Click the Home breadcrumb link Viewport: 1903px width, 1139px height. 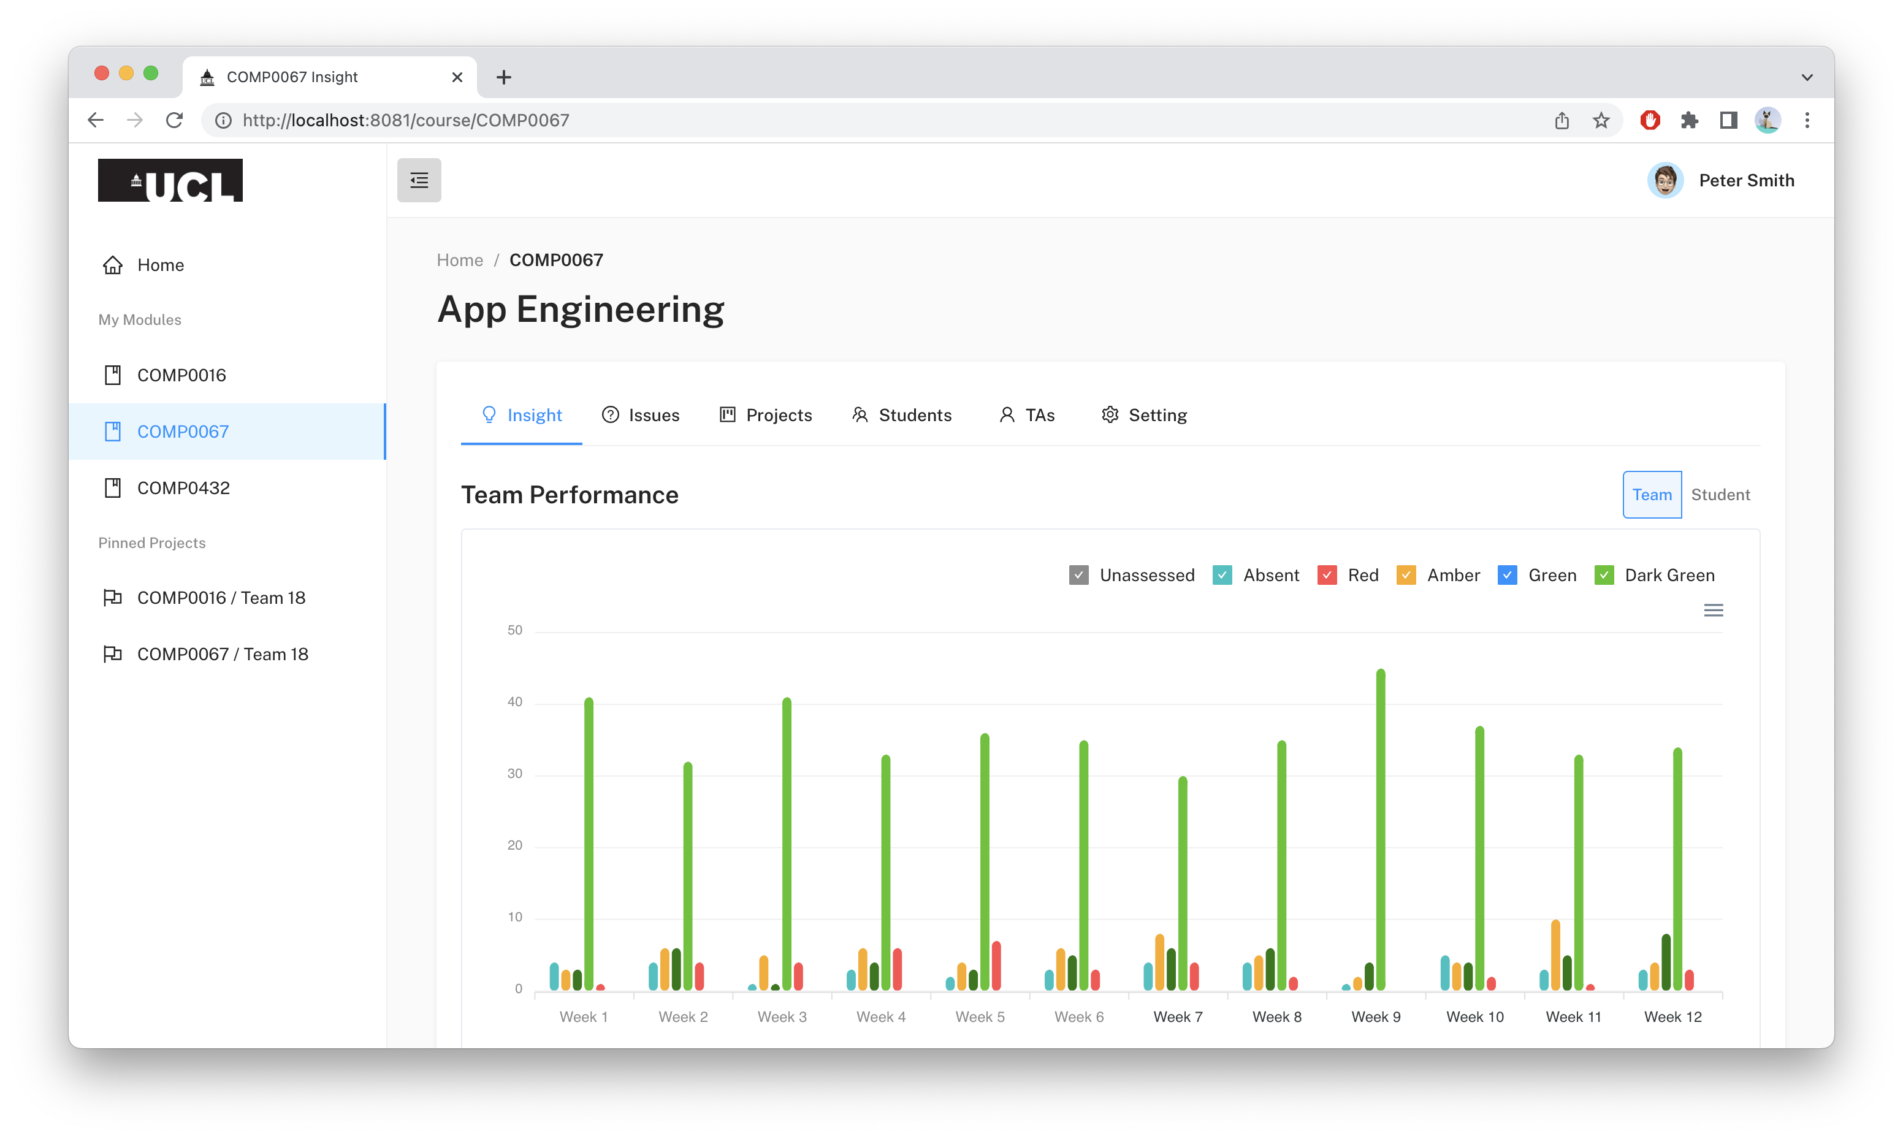(x=460, y=260)
